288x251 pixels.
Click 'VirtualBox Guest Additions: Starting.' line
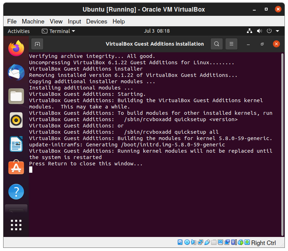(x=87, y=94)
